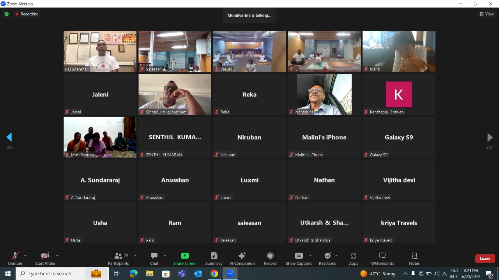Go to next gallery page with right arrow
499x280 pixels.
[x=490, y=137]
